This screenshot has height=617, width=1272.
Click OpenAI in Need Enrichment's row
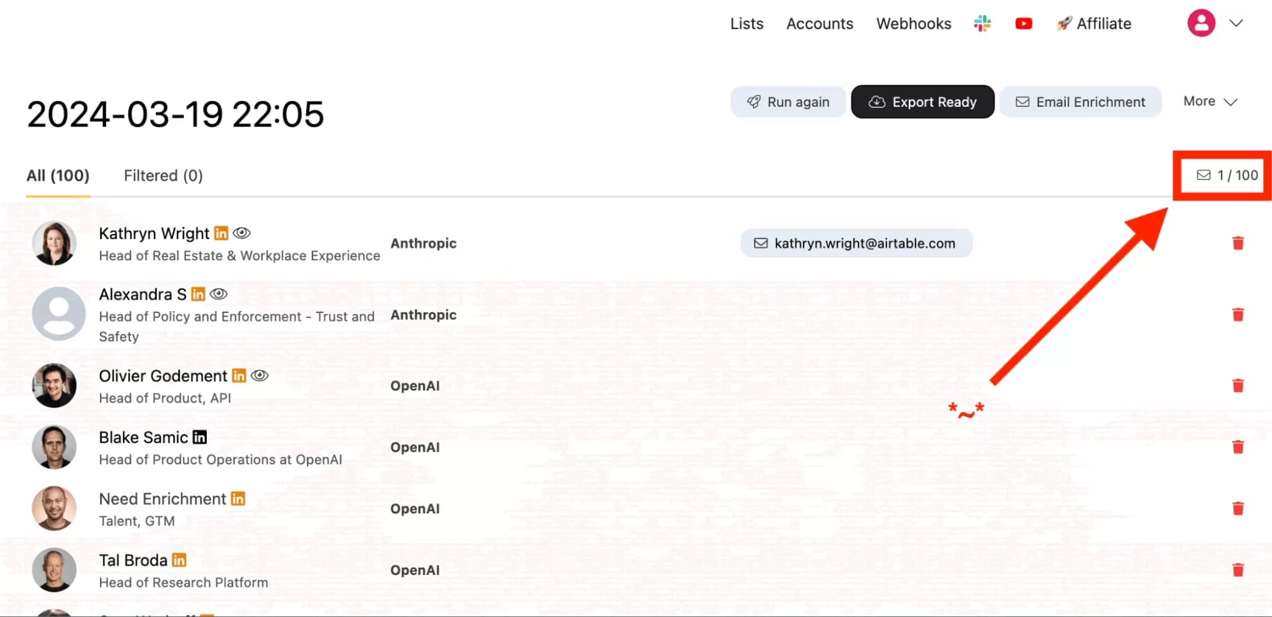(415, 509)
